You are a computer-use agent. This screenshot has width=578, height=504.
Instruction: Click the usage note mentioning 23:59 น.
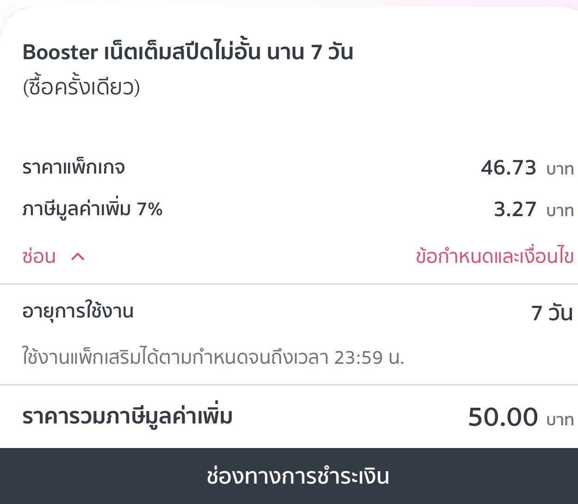tap(213, 357)
